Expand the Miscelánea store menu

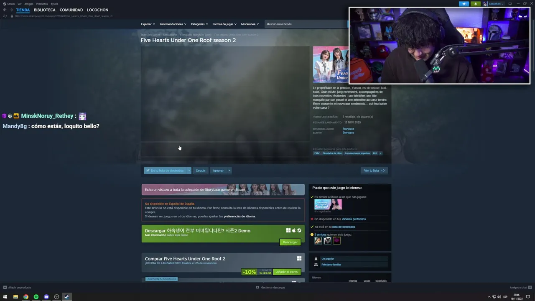point(250,24)
